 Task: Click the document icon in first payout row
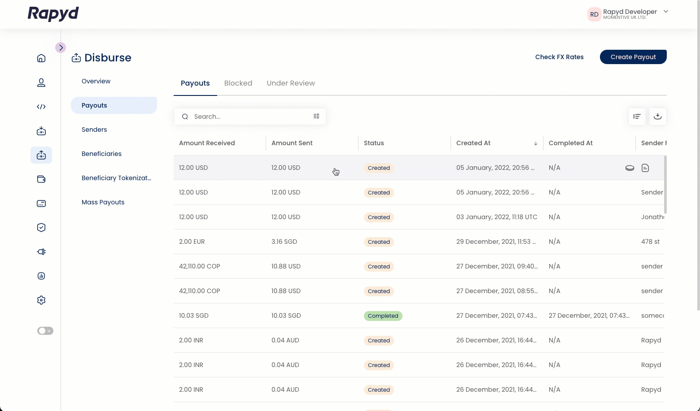click(645, 168)
